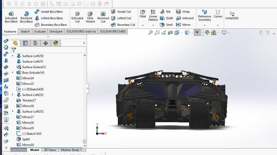Activate the Intersect feature

(x=185, y=18)
